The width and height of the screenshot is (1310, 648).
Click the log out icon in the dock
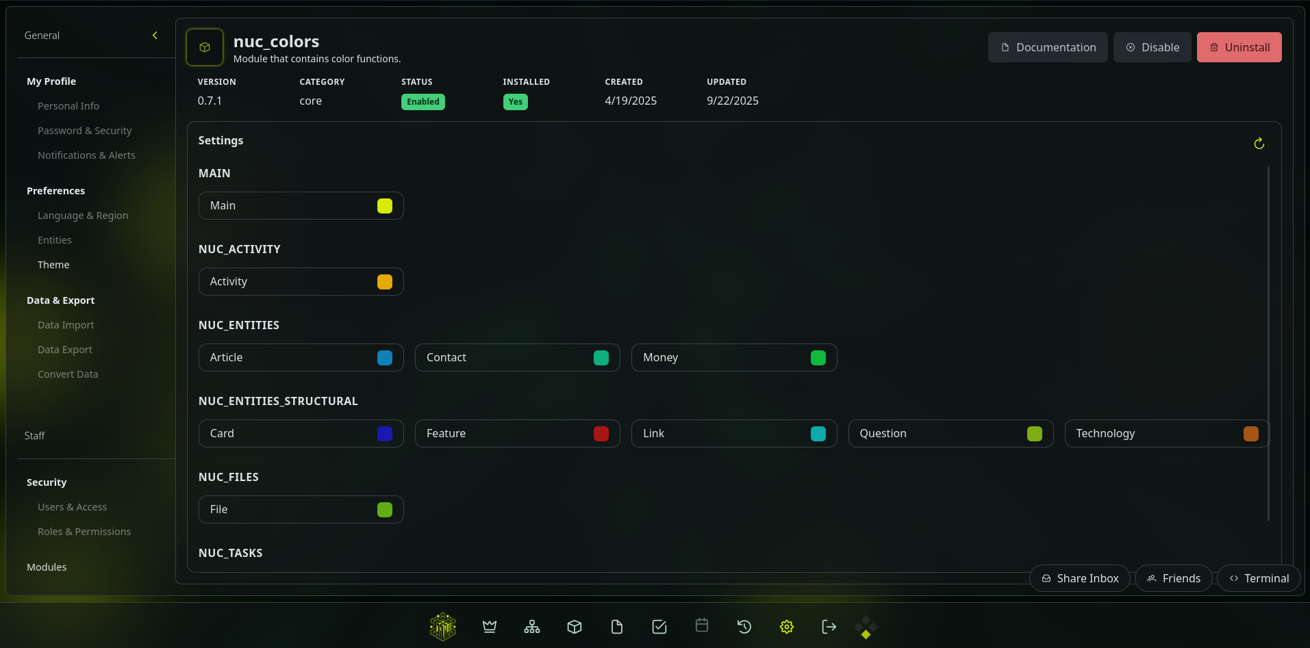point(829,626)
